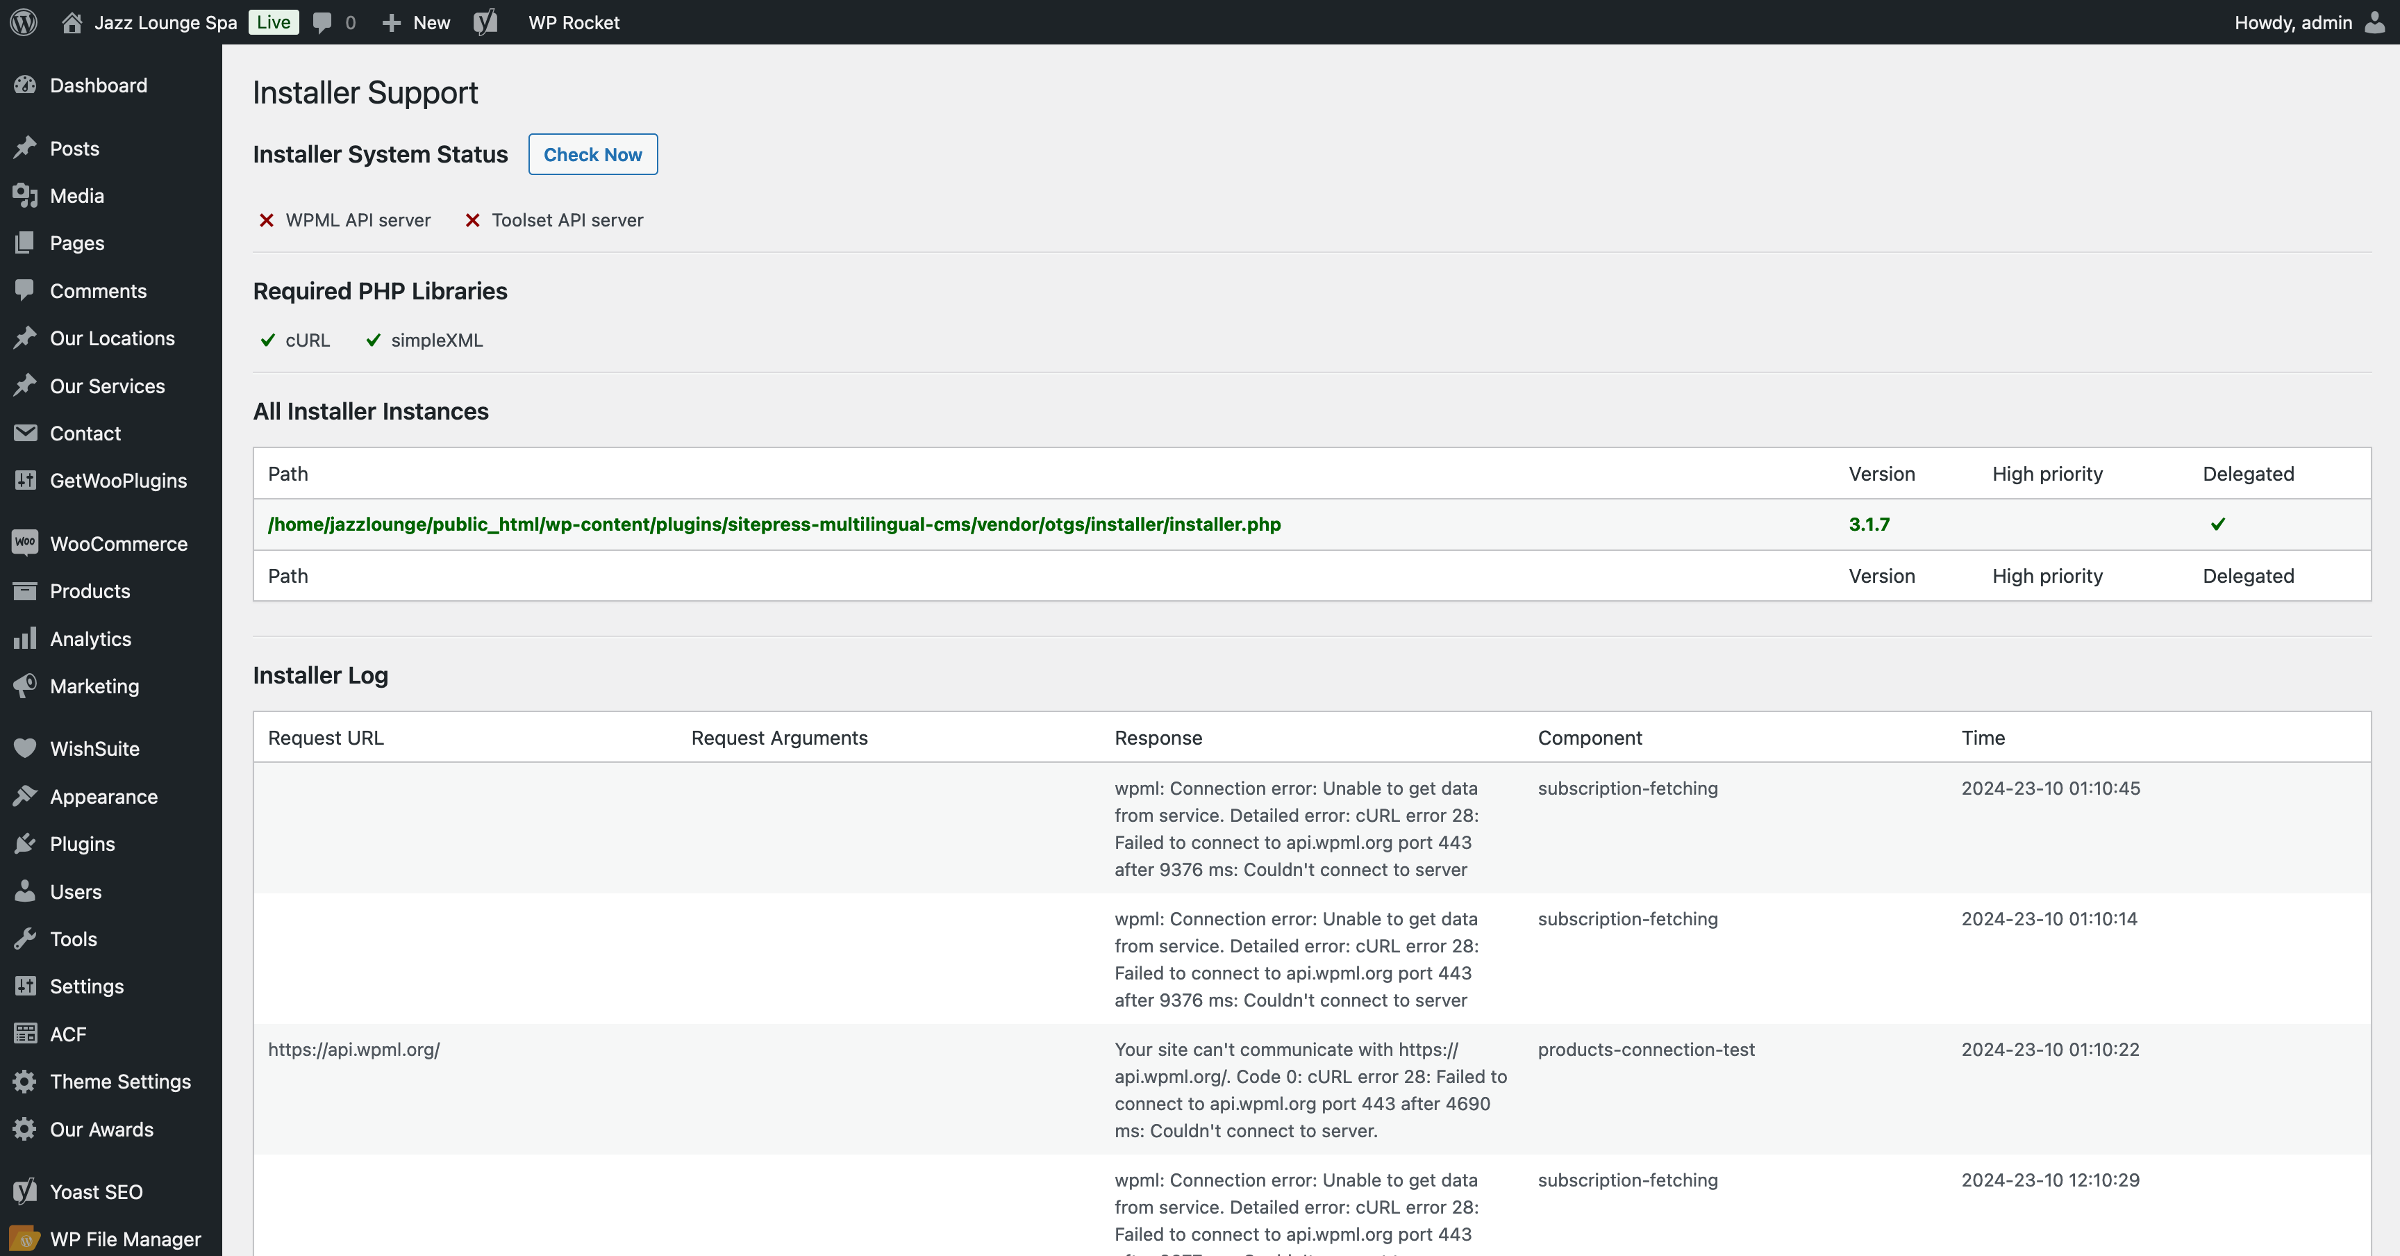
Task: Click the https://api.wpml.org/ request URL cell
Action: point(354,1049)
